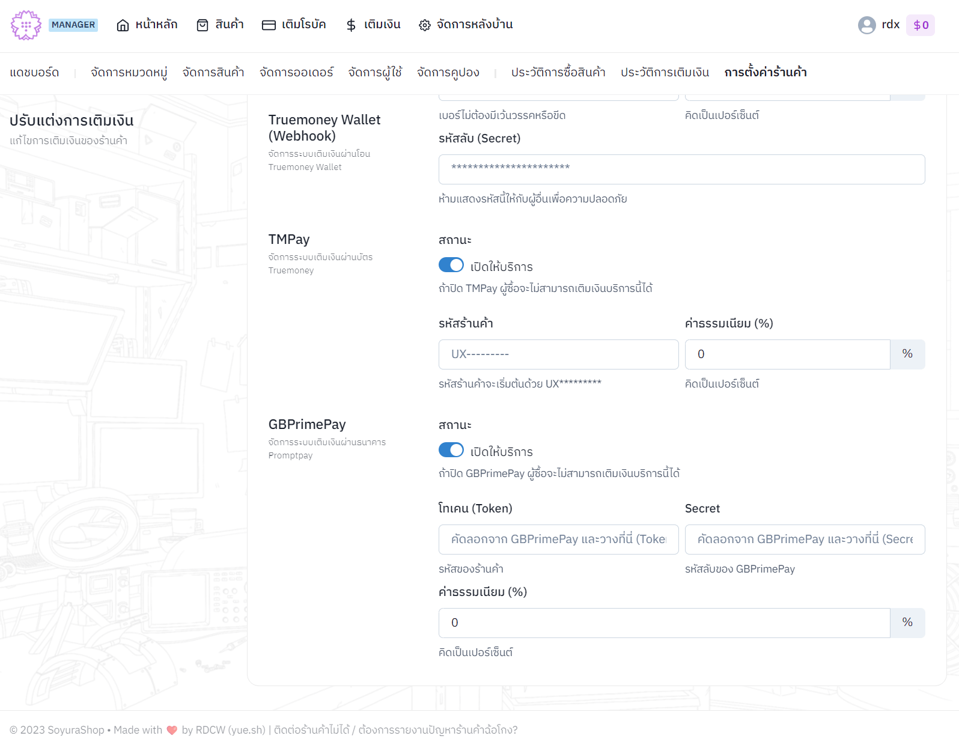Open ประวัติการเติมเงิน page
The height and width of the screenshot is (748, 959).
click(x=665, y=73)
